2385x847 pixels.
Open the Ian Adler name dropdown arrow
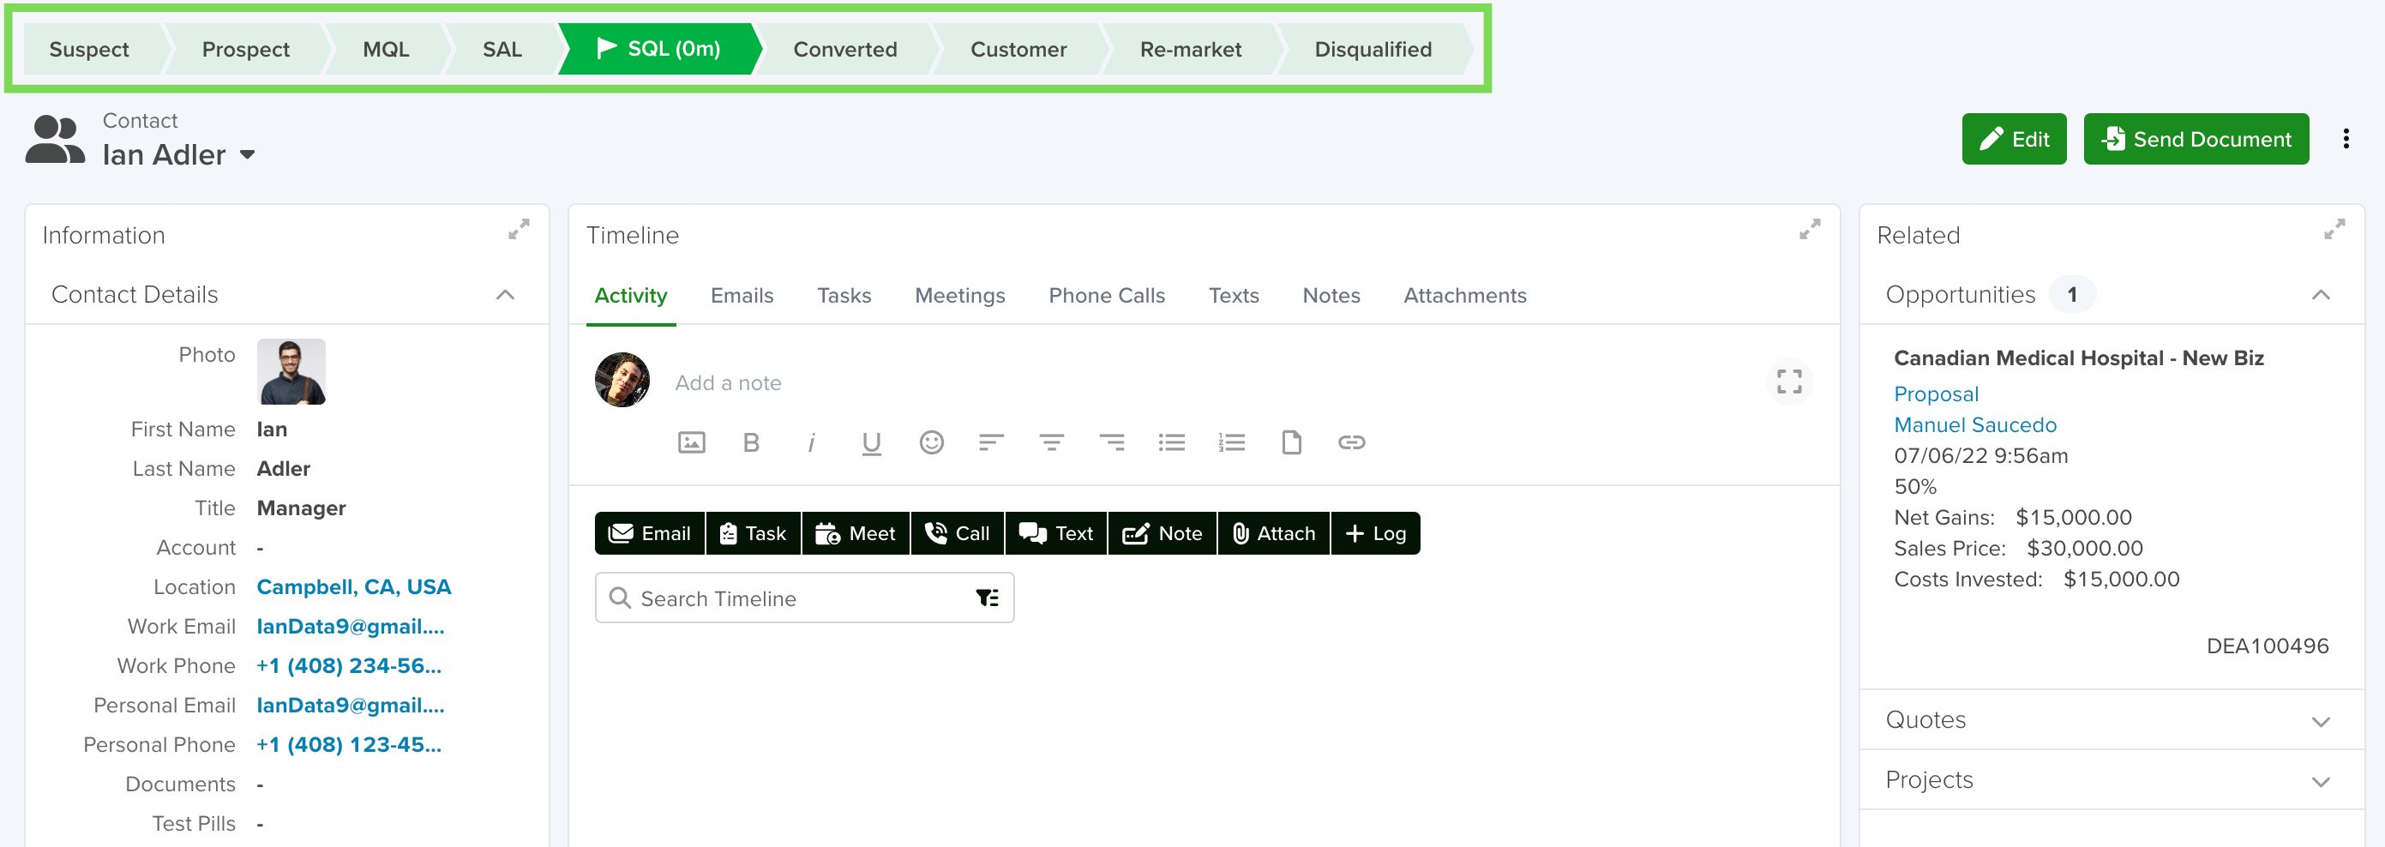click(x=247, y=154)
